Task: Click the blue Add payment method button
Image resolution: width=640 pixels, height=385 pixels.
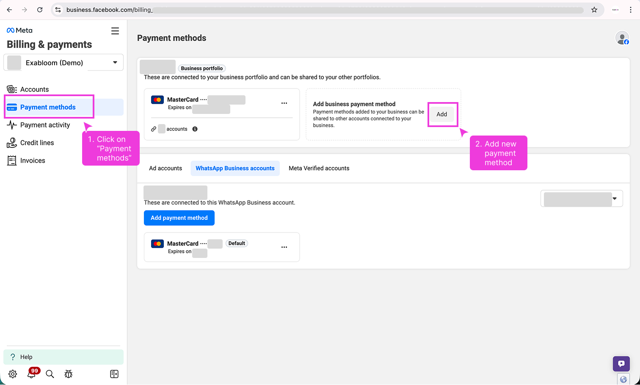Action: point(179,218)
